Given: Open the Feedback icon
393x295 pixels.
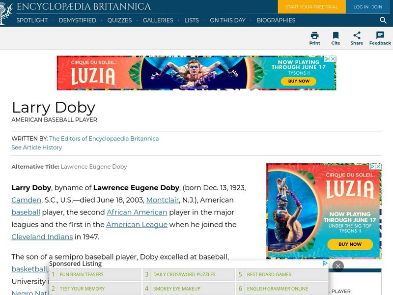Looking at the screenshot, I should 380,38.
